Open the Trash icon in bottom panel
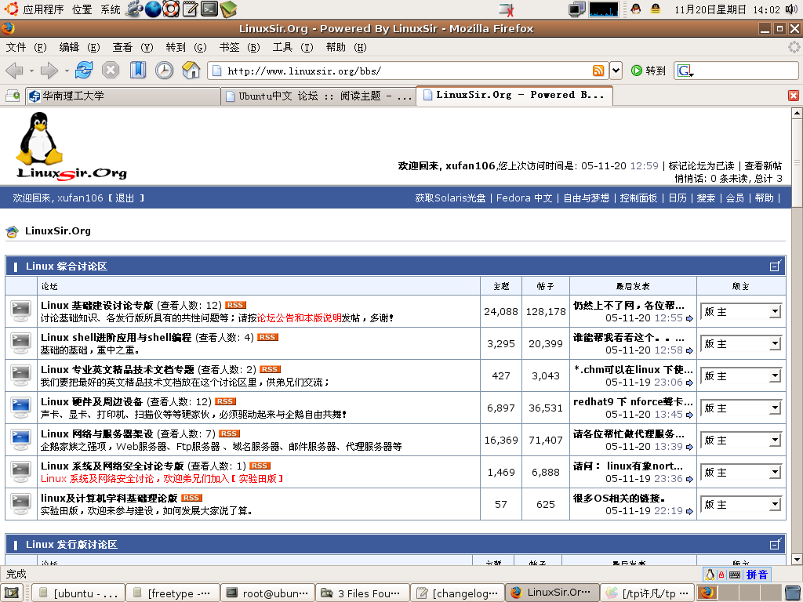The image size is (803, 602). [793, 593]
